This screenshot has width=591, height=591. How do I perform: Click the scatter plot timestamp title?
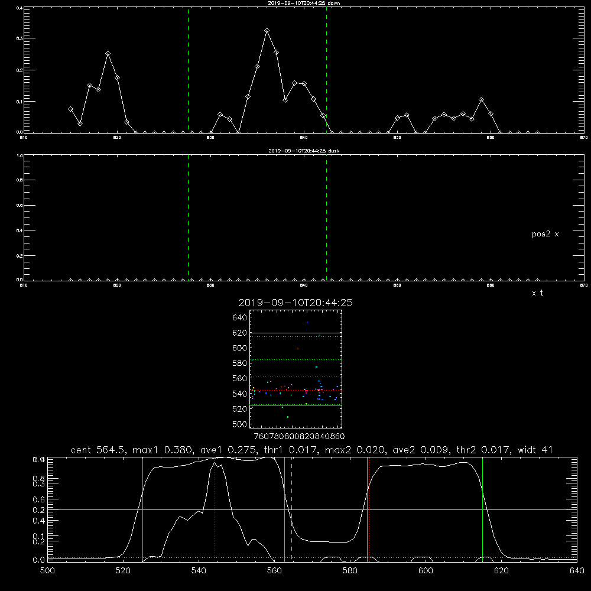tap(295, 303)
